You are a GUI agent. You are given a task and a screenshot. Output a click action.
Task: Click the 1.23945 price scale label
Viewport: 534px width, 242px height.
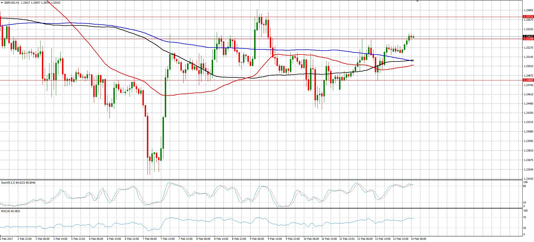[529, 141]
